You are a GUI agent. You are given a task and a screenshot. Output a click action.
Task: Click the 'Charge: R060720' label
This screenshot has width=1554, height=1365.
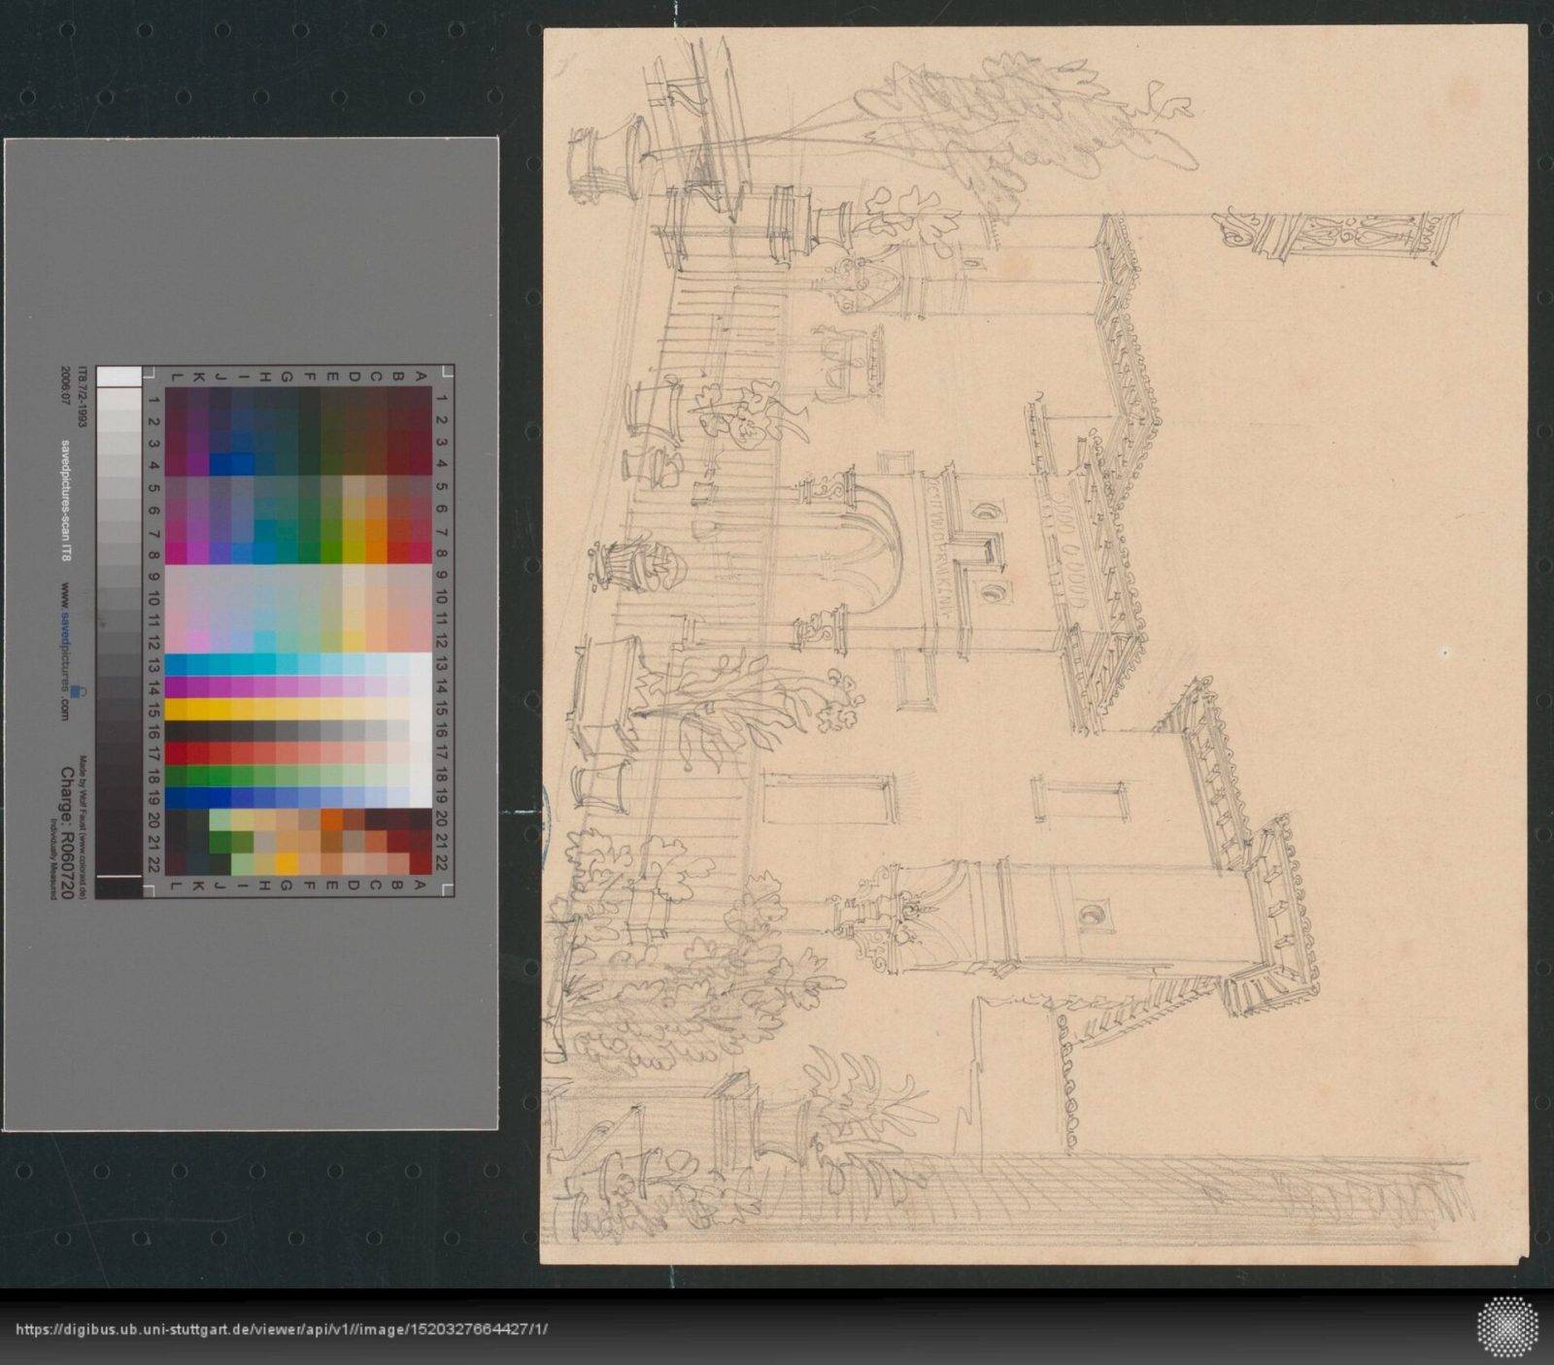click(67, 833)
